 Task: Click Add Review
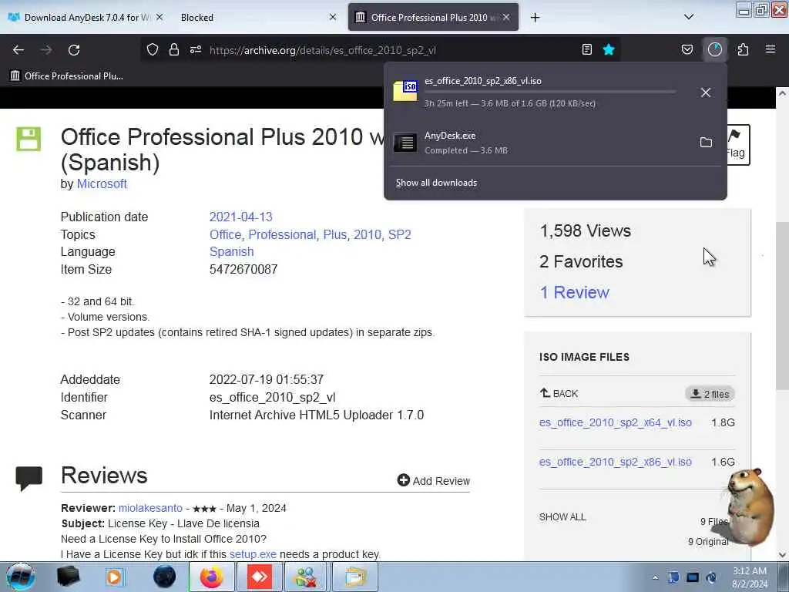pyautogui.click(x=433, y=481)
